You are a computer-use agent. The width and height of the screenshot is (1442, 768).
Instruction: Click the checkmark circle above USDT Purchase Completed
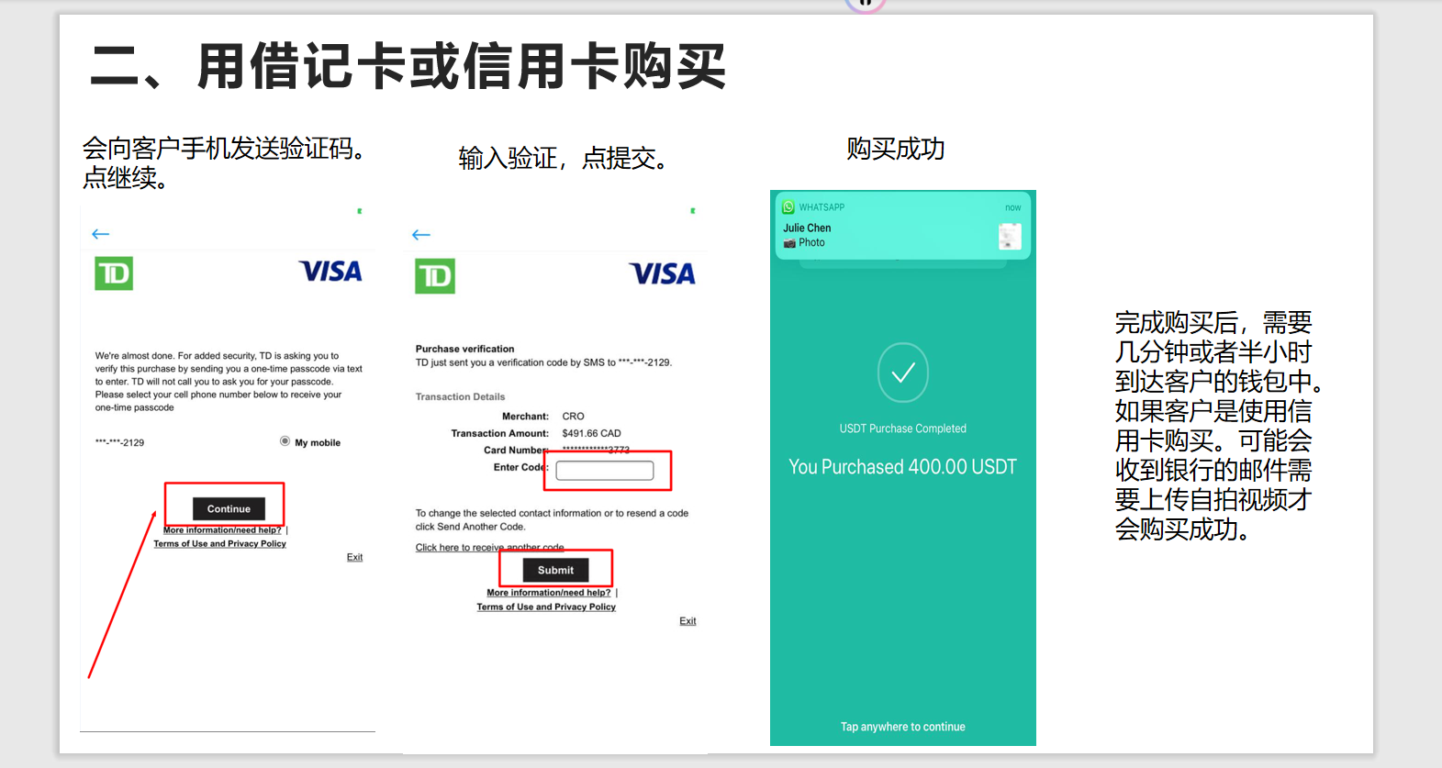[903, 373]
